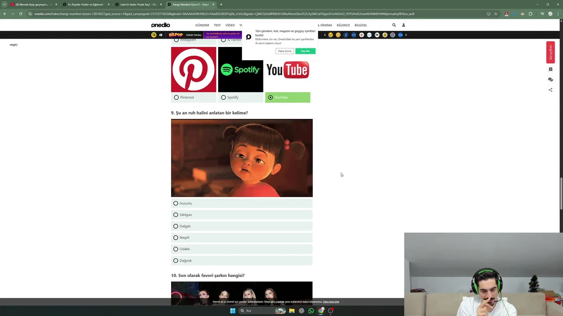Select the Huzurlu answer
563x316 pixels.
click(241, 203)
